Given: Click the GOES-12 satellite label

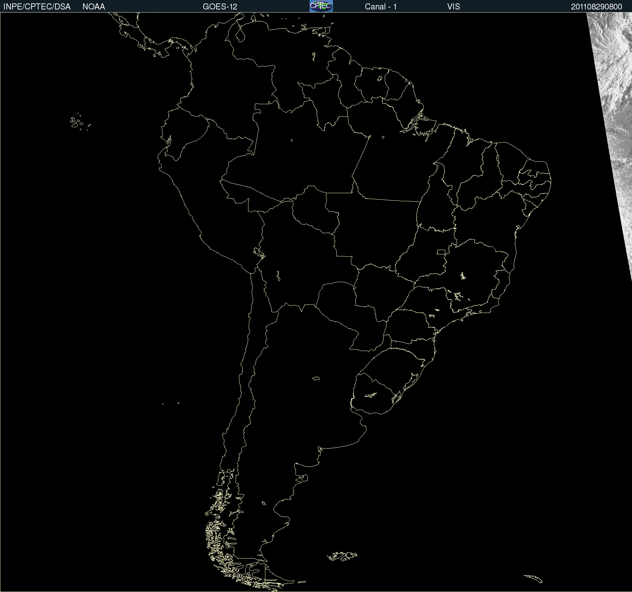Looking at the screenshot, I should click(x=220, y=7).
